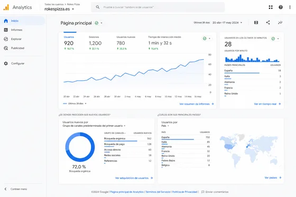Click arrow next to Ver resumen de informes
The width and height of the screenshot is (296, 197).
[212, 104]
